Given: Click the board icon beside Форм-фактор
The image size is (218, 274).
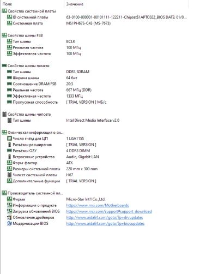Looking at the screenshot, I should pos(9,163).
